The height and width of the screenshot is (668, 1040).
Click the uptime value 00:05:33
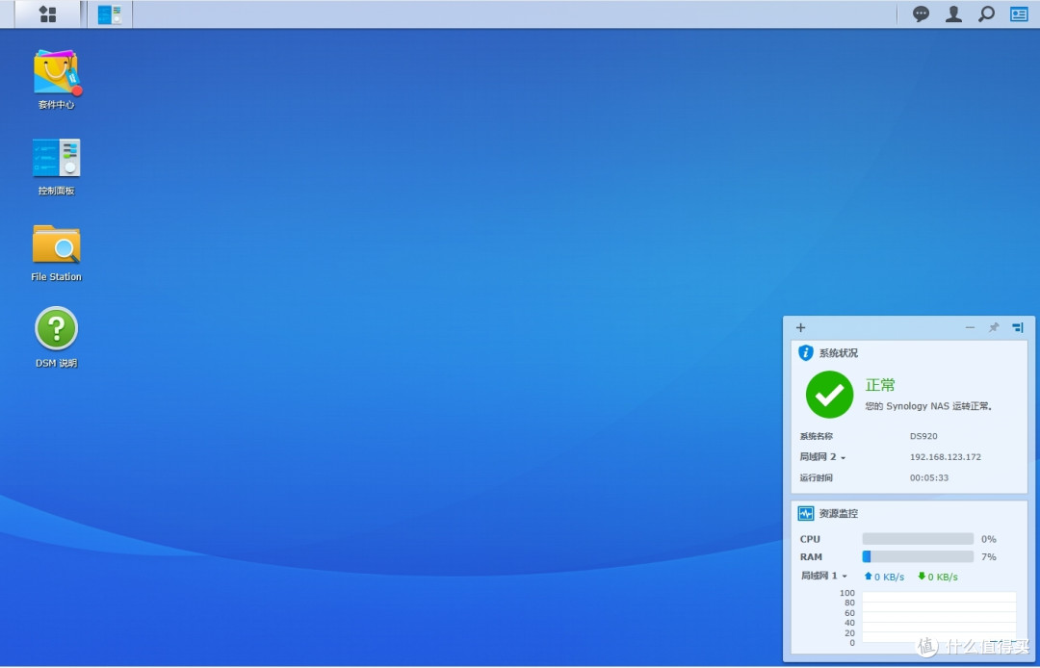click(x=929, y=477)
